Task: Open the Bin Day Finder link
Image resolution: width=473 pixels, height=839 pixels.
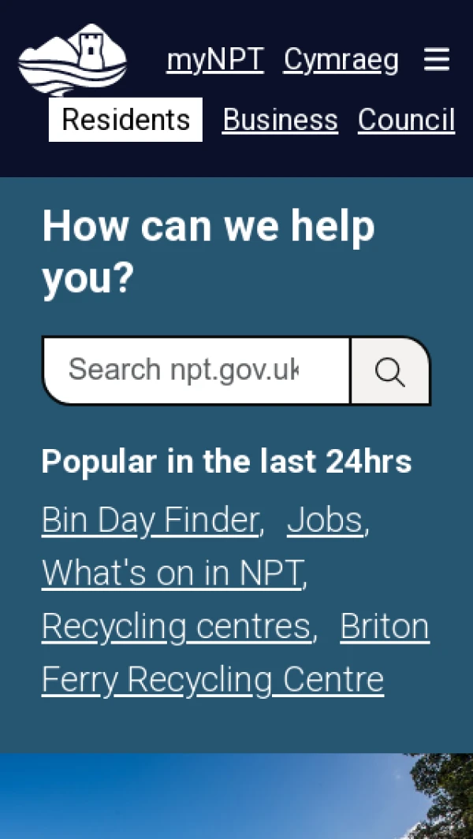Action: (x=151, y=520)
